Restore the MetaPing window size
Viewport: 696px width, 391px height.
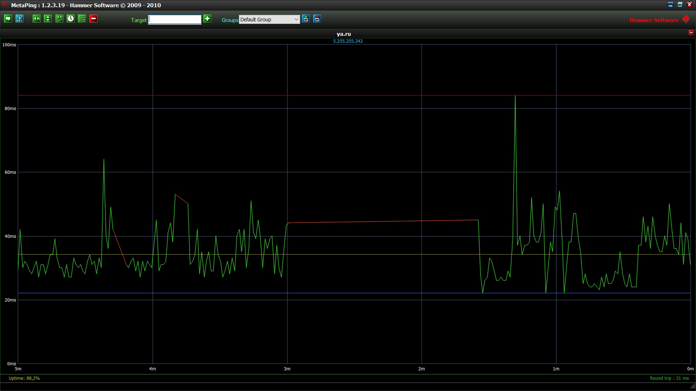(x=680, y=5)
